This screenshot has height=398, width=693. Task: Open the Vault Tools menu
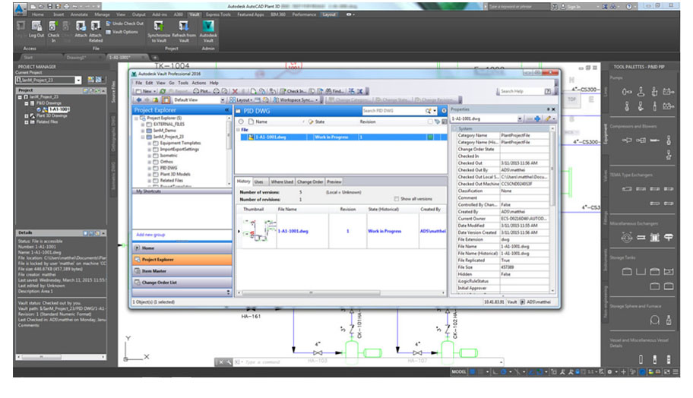[x=183, y=83]
